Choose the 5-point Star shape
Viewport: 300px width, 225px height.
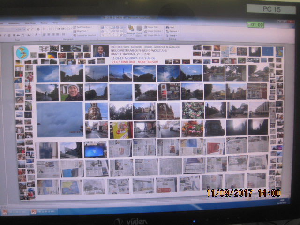coord(121,35)
